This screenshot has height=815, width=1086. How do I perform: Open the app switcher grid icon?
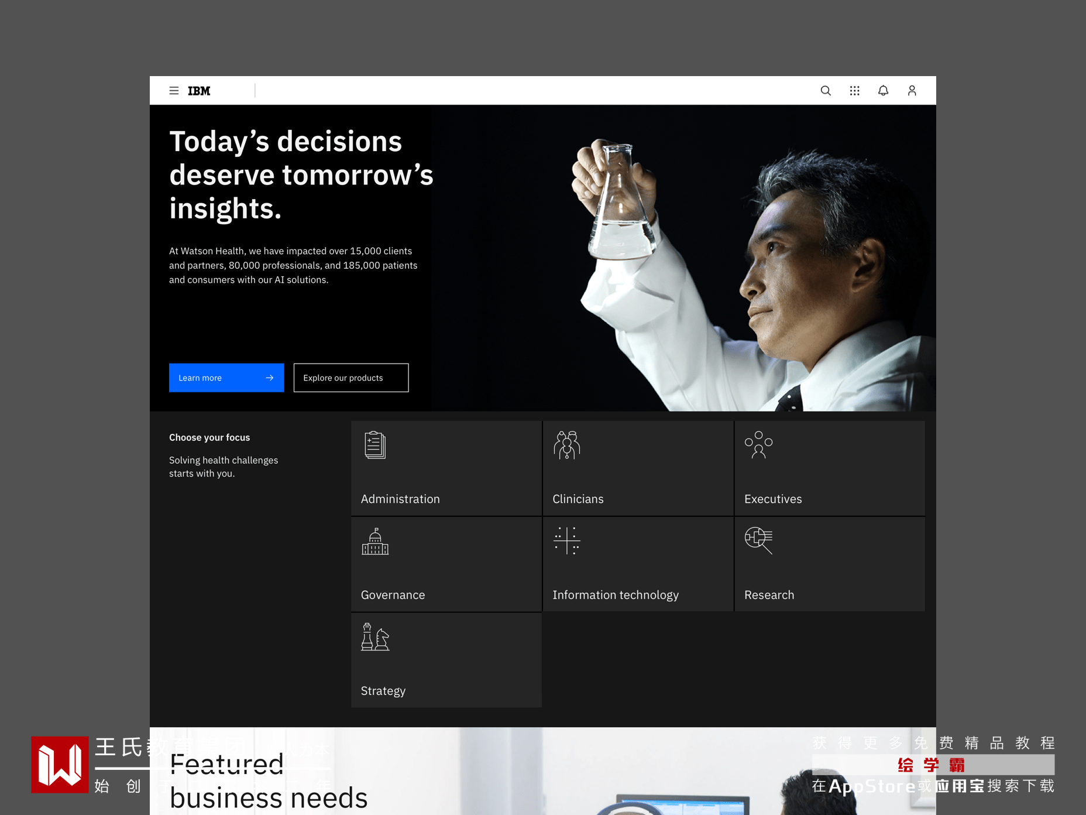pyautogui.click(x=854, y=91)
